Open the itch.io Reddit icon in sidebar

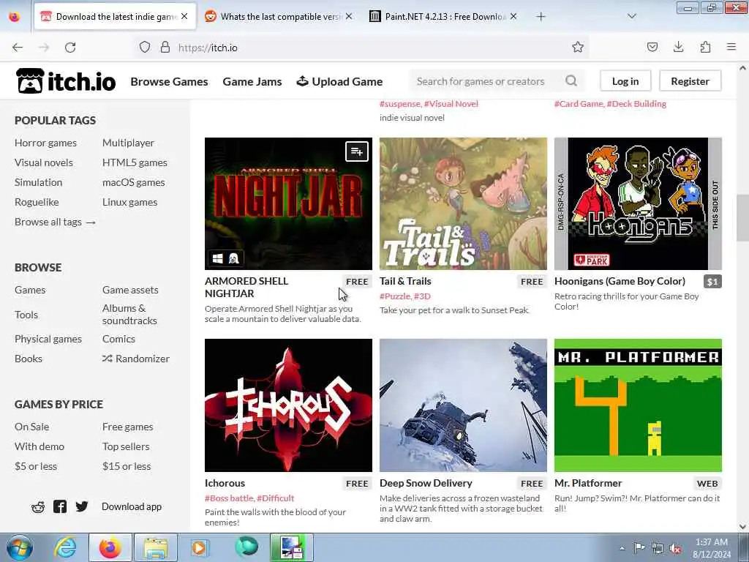coord(38,506)
